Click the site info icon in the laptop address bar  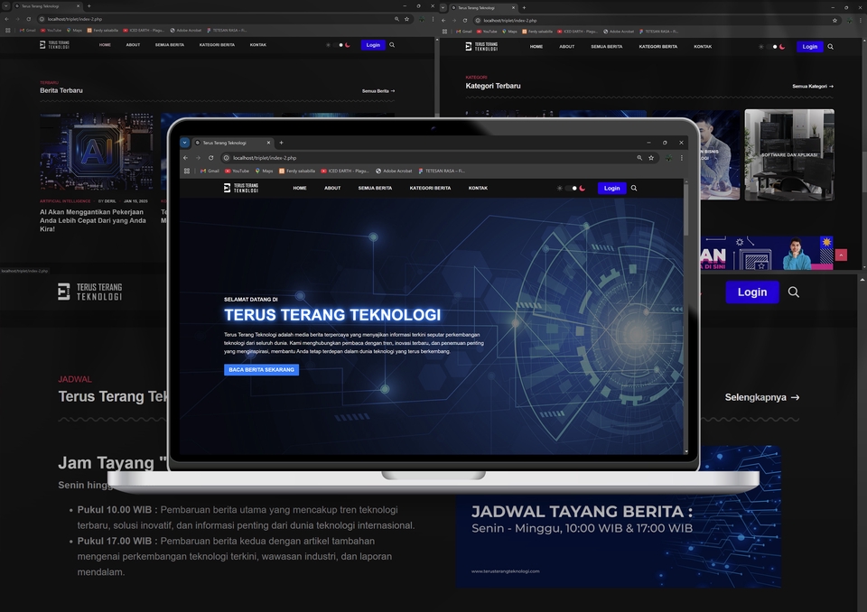pyautogui.click(x=226, y=158)
